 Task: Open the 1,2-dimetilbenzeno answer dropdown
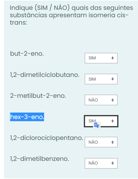tap(101, 163)
